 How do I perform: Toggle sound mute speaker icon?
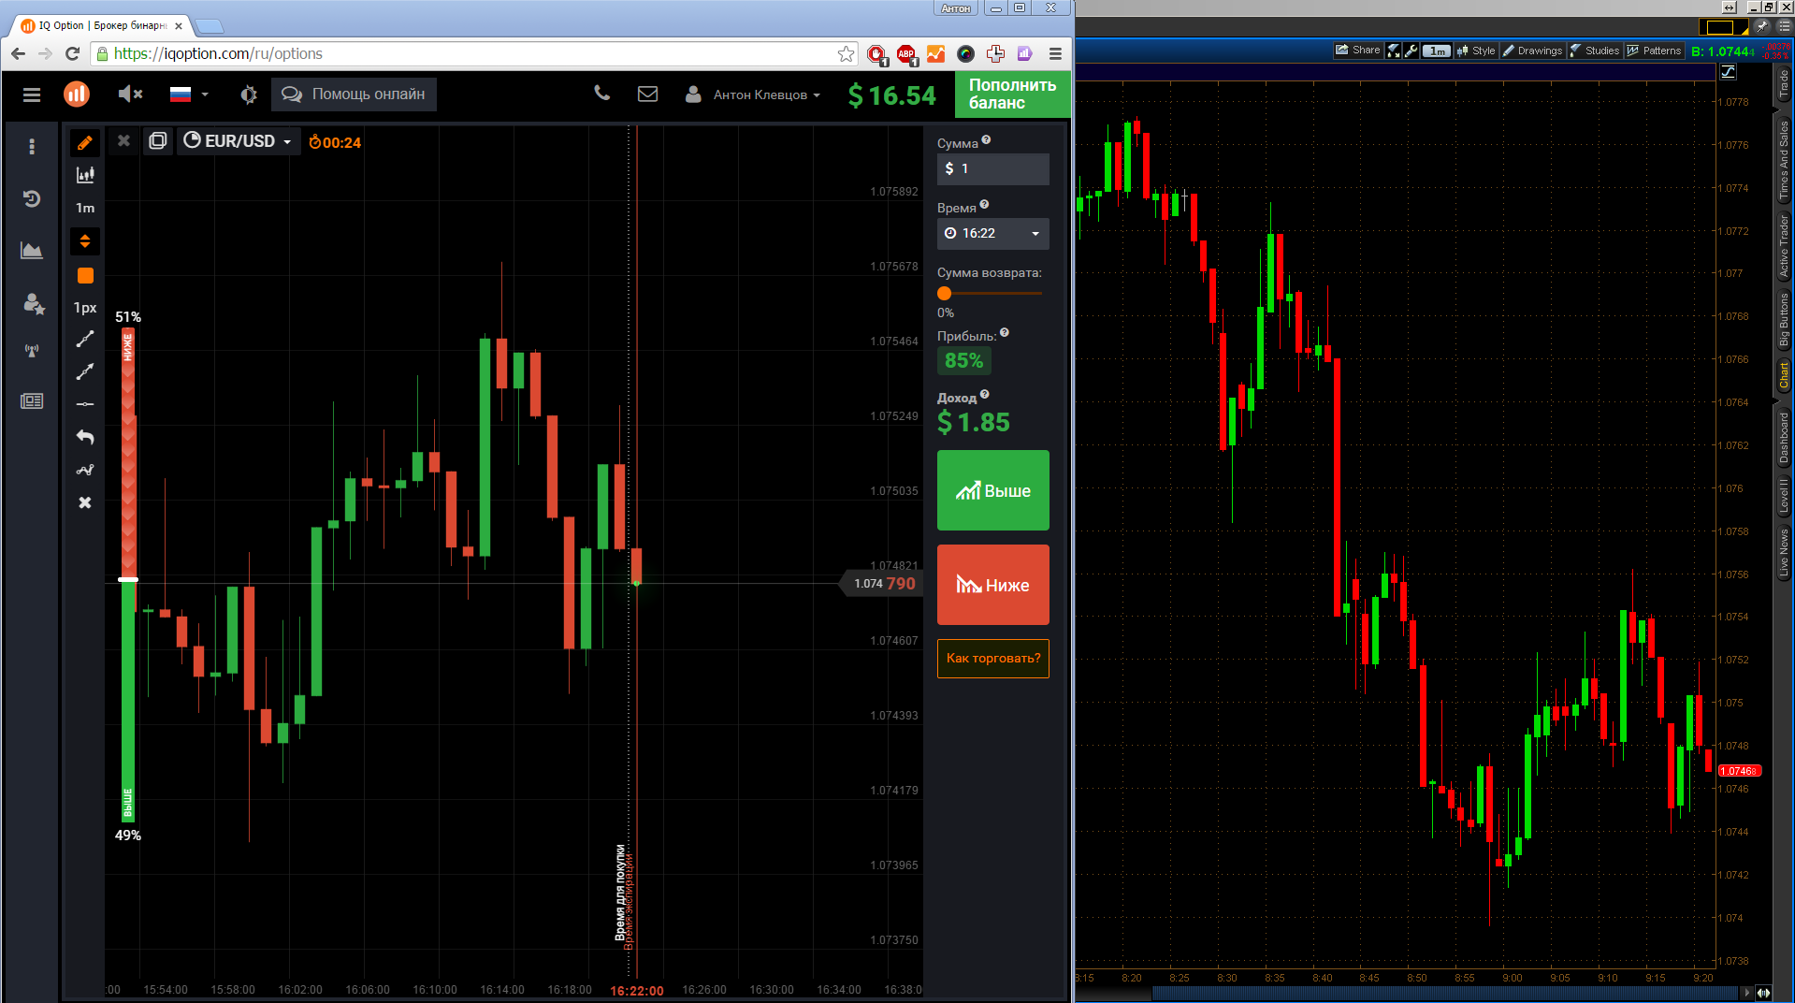click(130, 94)
